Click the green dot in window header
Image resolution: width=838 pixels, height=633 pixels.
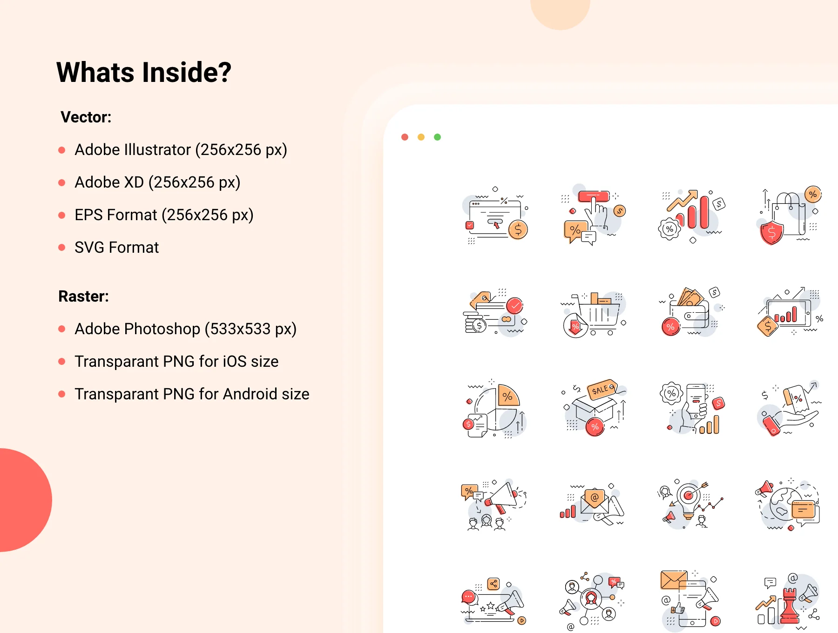tap(437, 137)
